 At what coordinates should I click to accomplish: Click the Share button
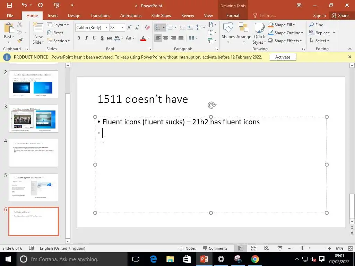(340, 16)
